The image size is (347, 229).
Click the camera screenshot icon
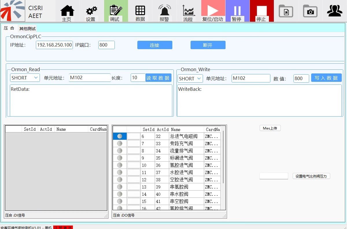pyautogui.click(x=310, y=11)
